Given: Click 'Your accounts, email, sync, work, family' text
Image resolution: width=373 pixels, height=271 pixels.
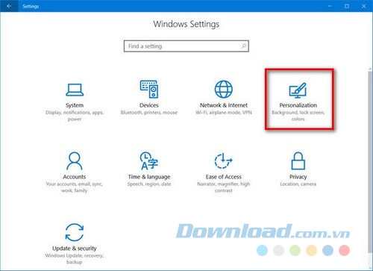Looking at the screenshot, I should (x=75, y=187).
